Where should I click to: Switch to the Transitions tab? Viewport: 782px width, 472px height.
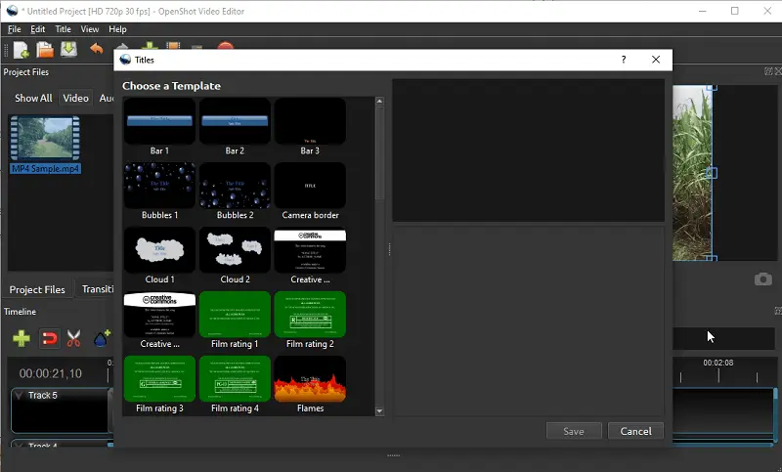[x=97, y=289]
